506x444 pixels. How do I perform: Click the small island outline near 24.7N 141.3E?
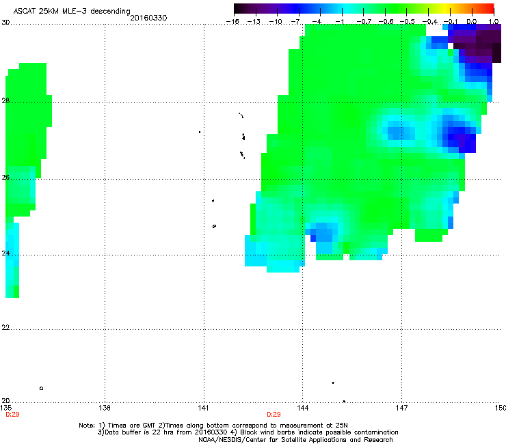214,226
